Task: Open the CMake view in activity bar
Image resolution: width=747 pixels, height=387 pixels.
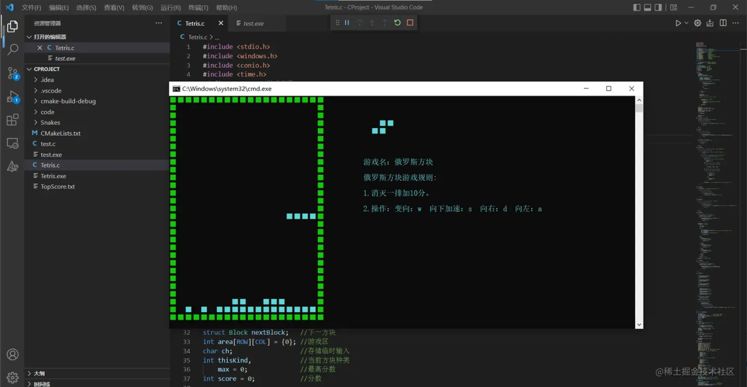Action: pos(12,167)
